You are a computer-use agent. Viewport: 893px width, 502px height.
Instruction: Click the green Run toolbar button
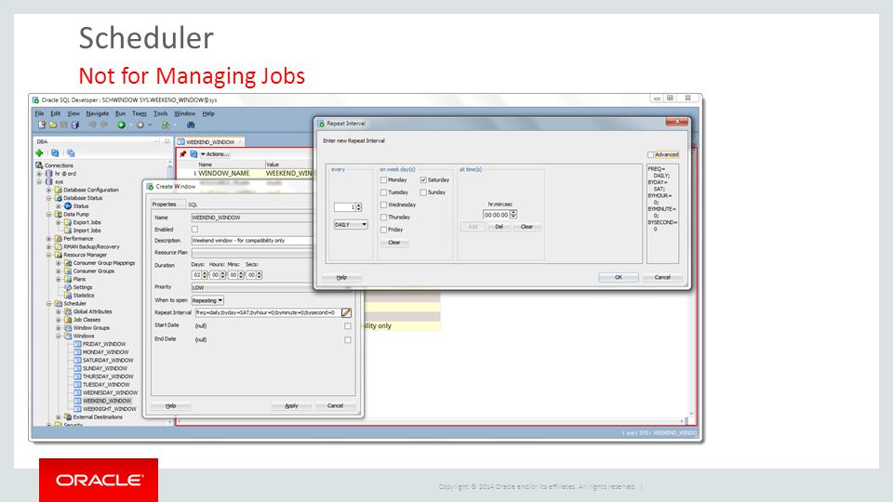[121, 125]
